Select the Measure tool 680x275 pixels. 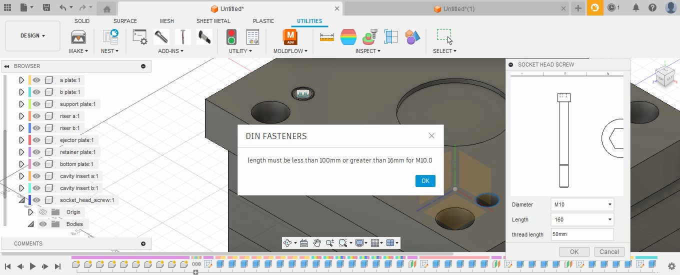(x=327, y=37)
